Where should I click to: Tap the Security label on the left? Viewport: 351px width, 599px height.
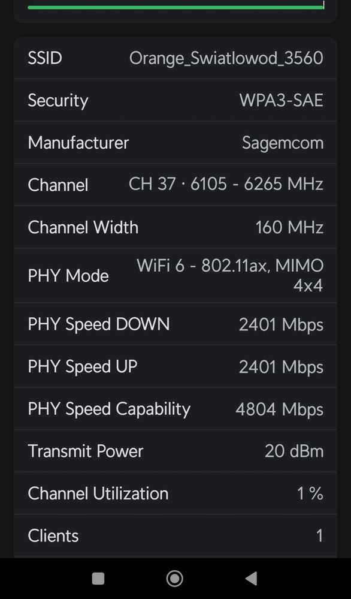pyautogui.click(x=58, y=101)
